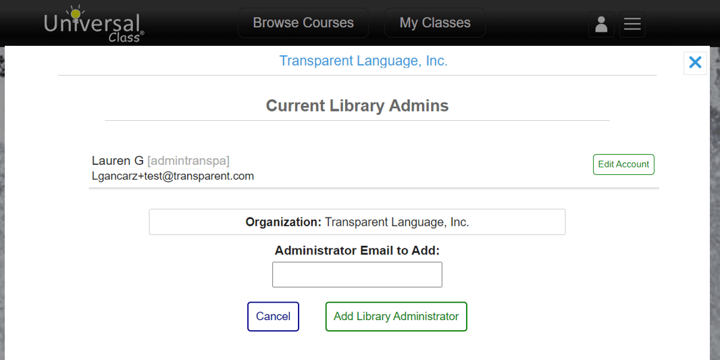Go to My Classes

click(x=435, y=23)
